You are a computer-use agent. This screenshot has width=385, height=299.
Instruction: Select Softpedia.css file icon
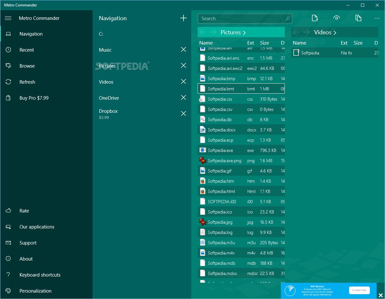202,99
